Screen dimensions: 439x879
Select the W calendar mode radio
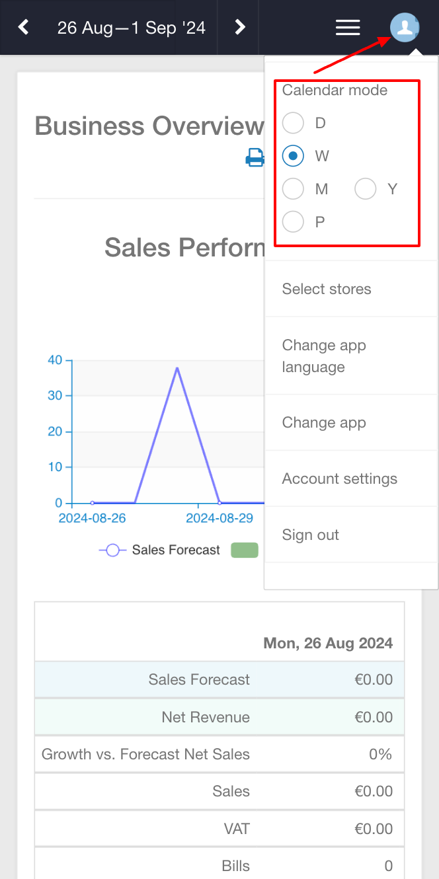[293, 156]
